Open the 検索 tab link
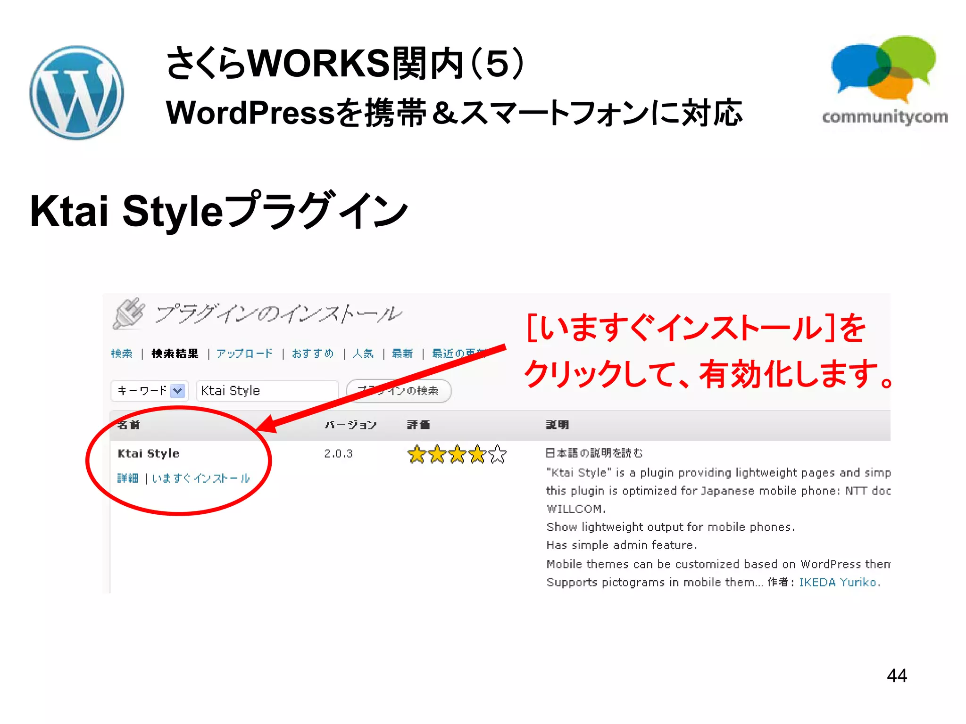Viewport: 966px width, 724px height. click(x=122, y=354)
